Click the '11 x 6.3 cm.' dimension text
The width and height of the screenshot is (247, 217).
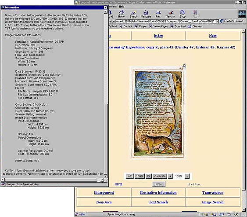point(194,184)
